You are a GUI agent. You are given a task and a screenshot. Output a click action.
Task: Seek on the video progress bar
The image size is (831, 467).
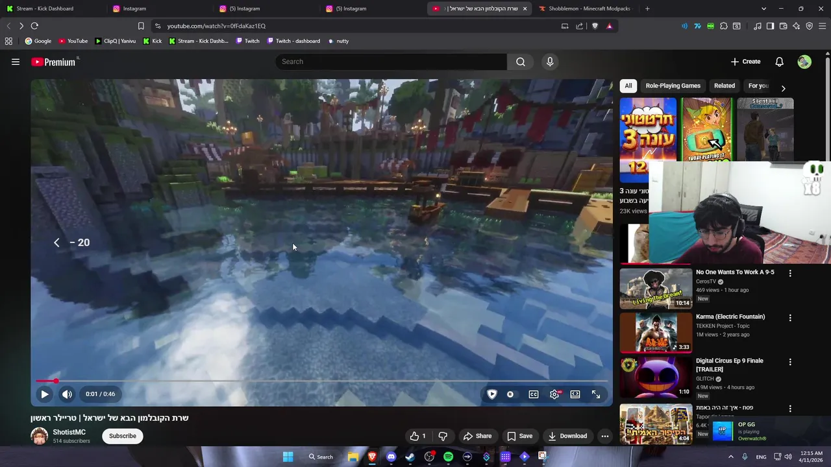(321, 381)
